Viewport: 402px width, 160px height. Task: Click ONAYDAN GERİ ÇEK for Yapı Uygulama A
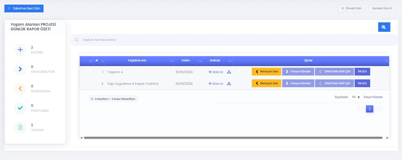coord(334,83)
